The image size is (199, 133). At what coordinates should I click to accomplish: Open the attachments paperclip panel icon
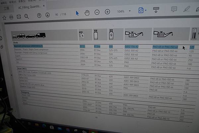click(2, 47)
